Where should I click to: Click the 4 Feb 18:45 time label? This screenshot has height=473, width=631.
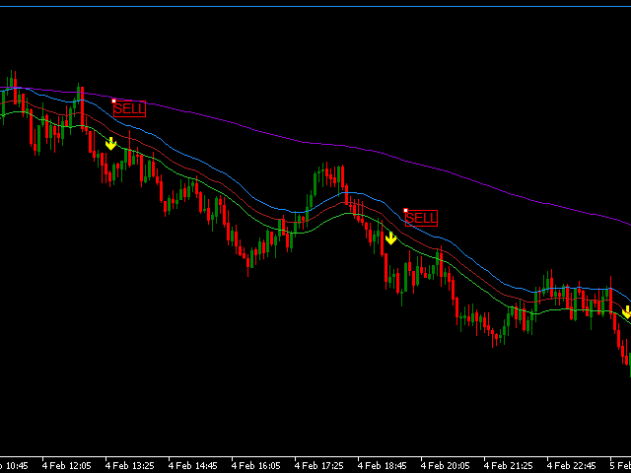(x=383, y=464)
